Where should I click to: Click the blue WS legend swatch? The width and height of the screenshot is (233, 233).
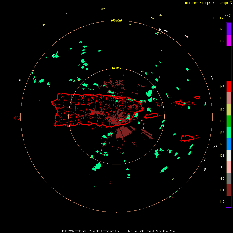(x=229, y=144)
